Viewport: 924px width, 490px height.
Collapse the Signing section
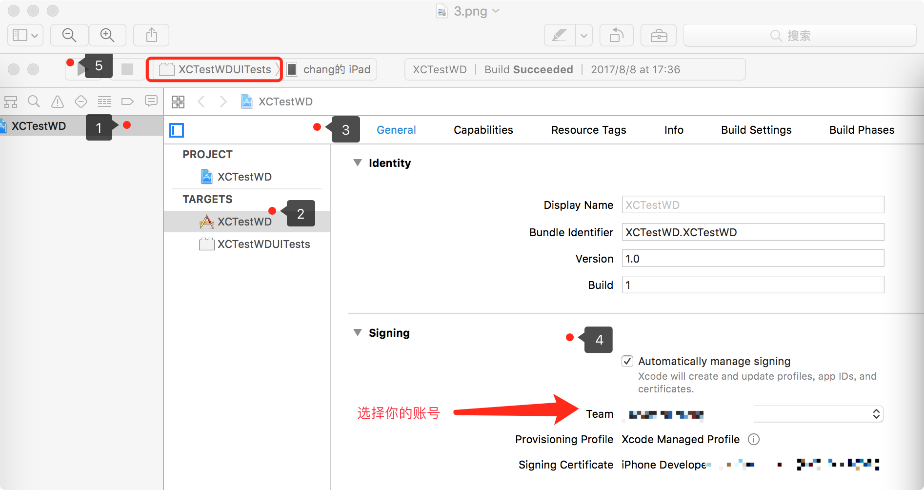(358, 332)
